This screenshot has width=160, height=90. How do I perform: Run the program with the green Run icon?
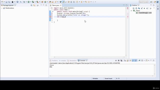click(x=28, y=2)
